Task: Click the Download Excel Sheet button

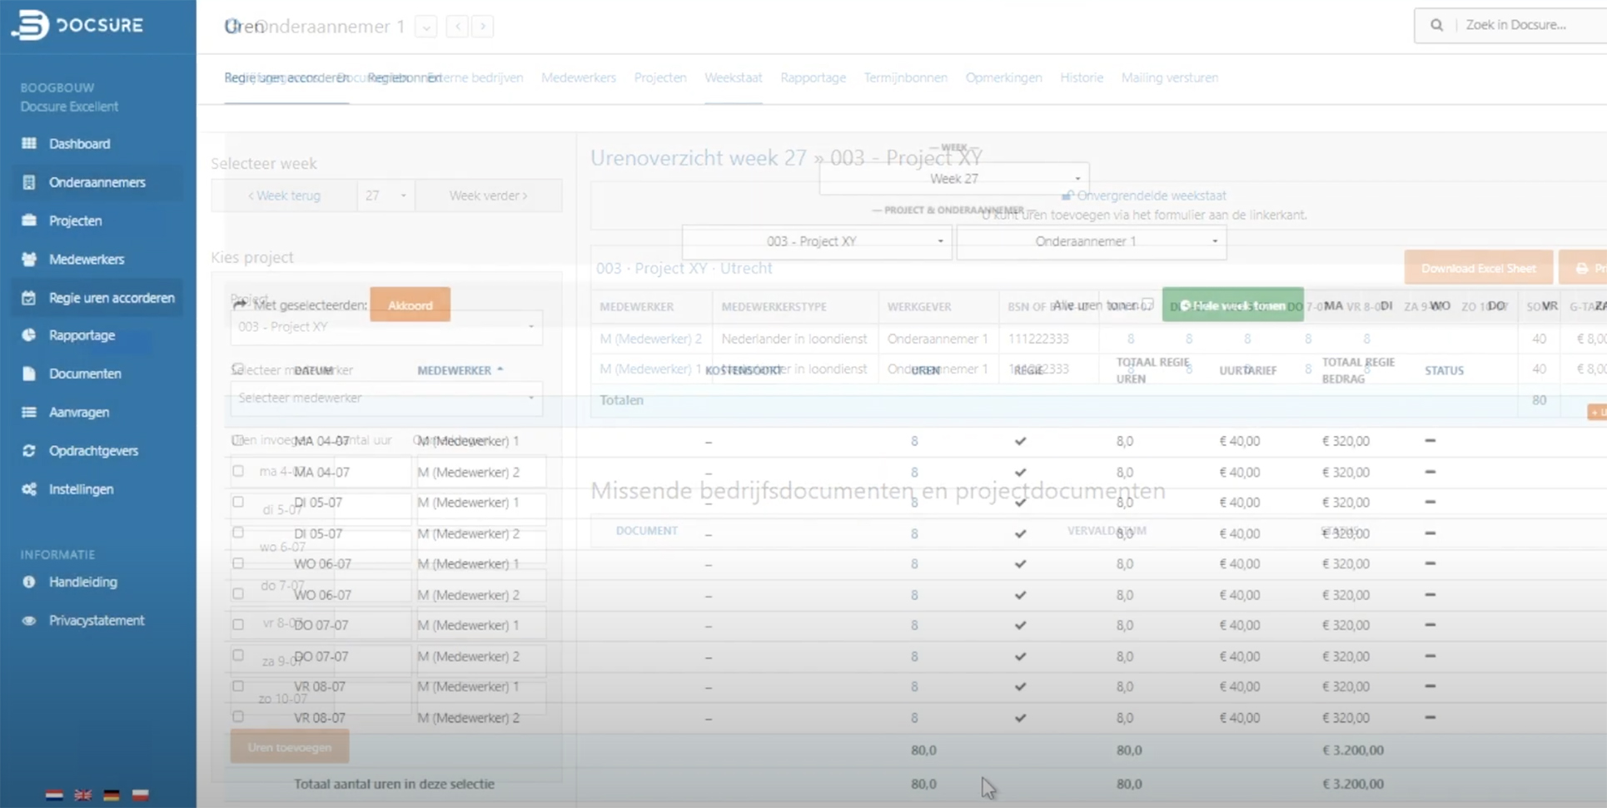Action: click(1478, 268)
